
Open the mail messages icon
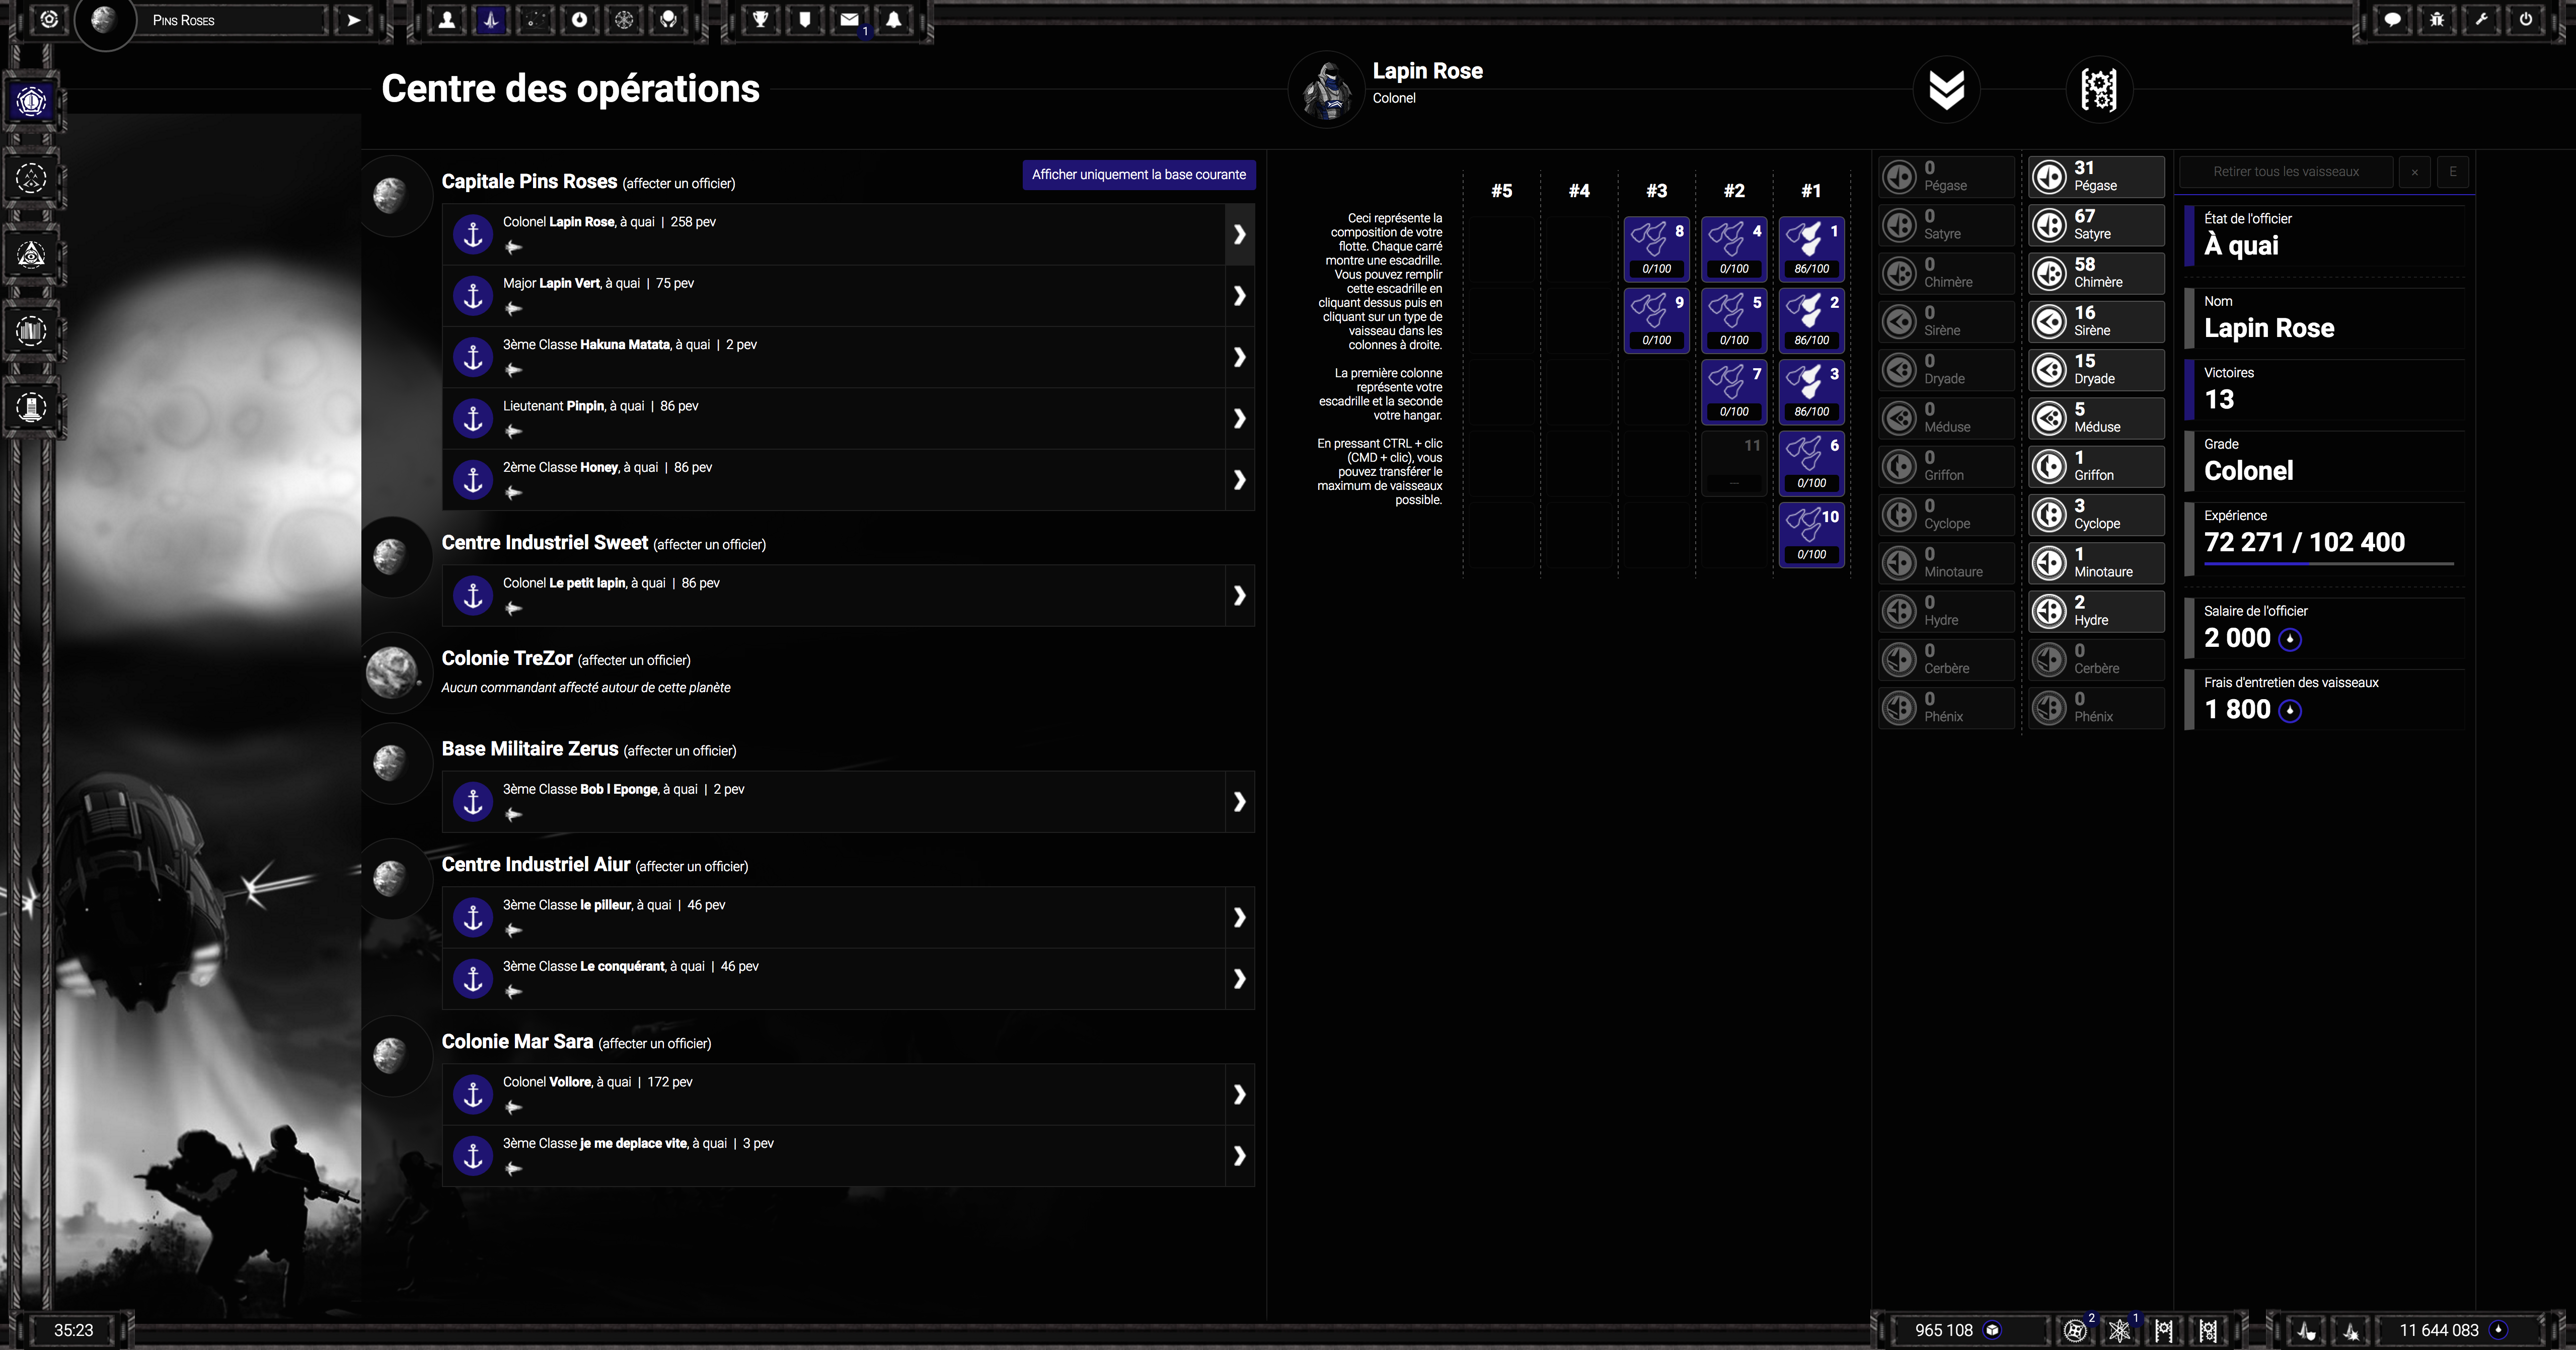tap(849, 20)
